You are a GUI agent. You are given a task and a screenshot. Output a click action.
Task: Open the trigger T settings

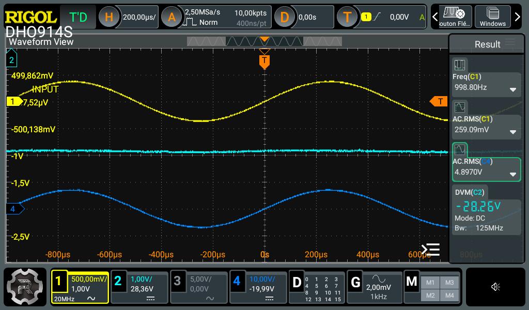click(x=347, y=17)
